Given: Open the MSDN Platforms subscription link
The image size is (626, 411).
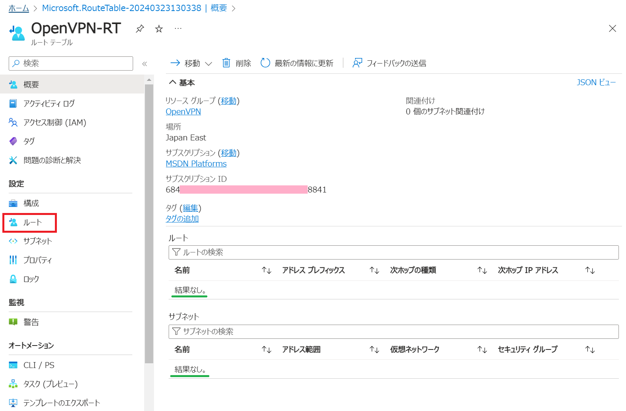Looking at the screenshot, I should pos(196,164).
